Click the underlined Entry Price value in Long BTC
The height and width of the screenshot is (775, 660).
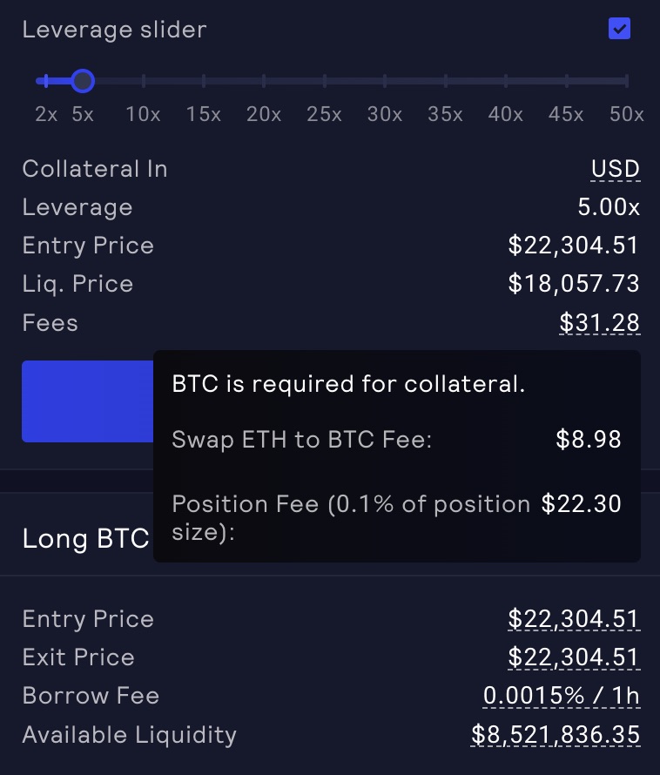574,619
